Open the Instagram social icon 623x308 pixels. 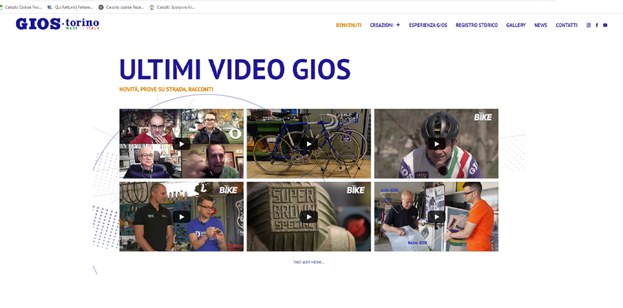point(588,25)
